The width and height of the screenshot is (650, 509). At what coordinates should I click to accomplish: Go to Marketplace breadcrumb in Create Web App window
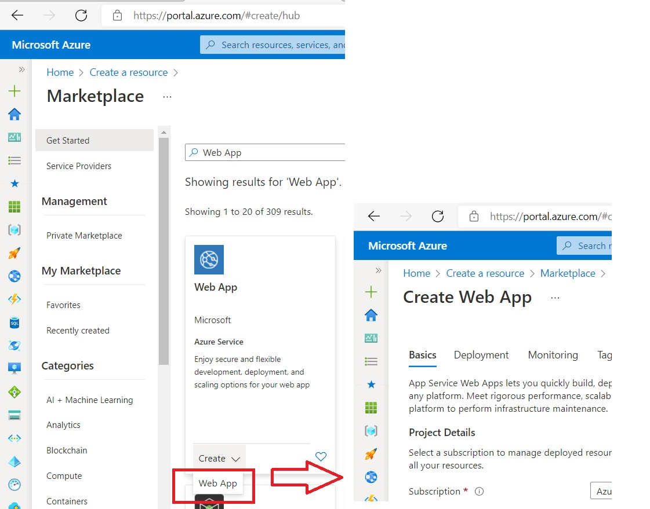[x=568, y=273]
